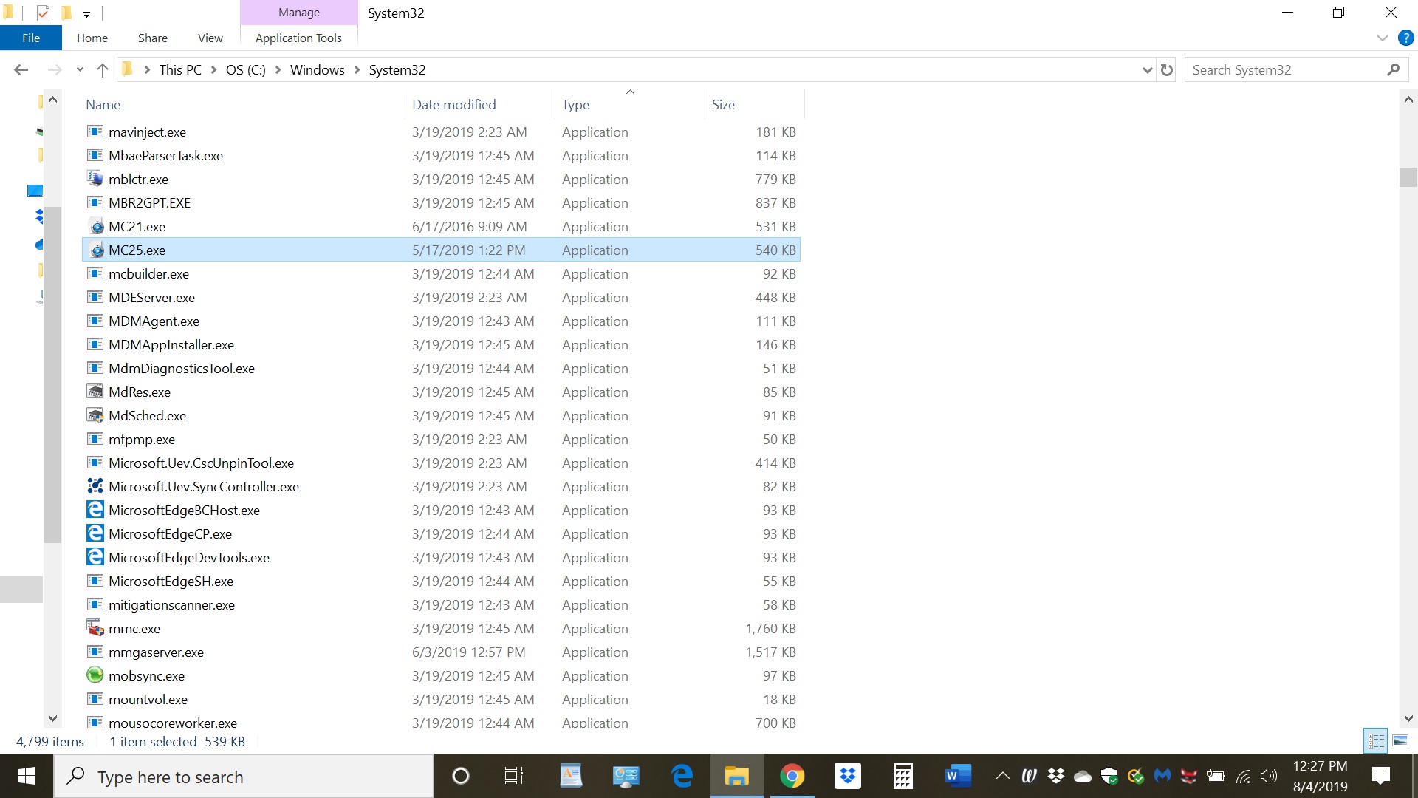Navigate to Windows in address bar
The image size is (1418, 798).
(x=317, y=69)
